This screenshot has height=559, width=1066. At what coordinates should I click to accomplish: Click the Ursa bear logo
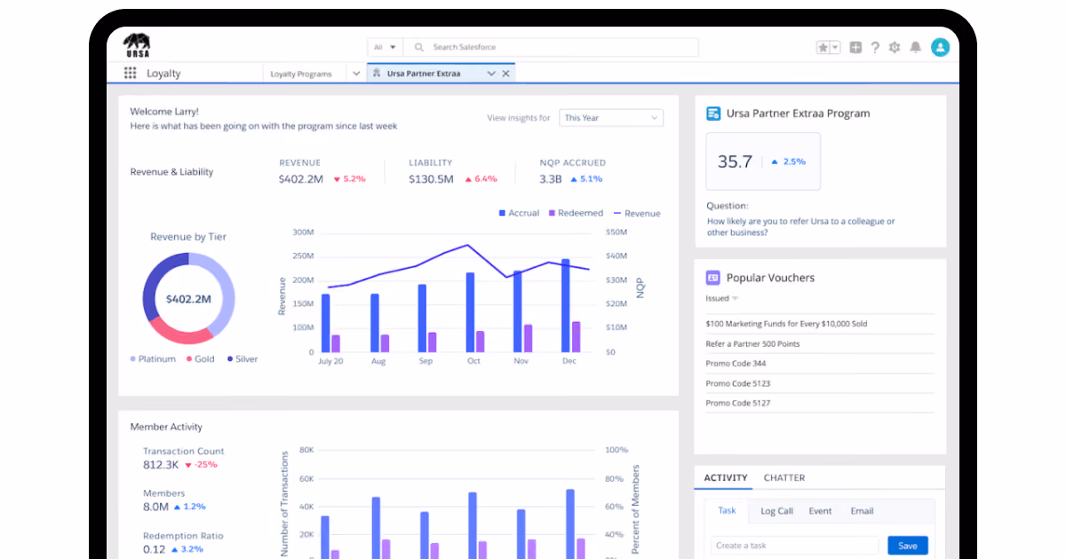[137, 45]
